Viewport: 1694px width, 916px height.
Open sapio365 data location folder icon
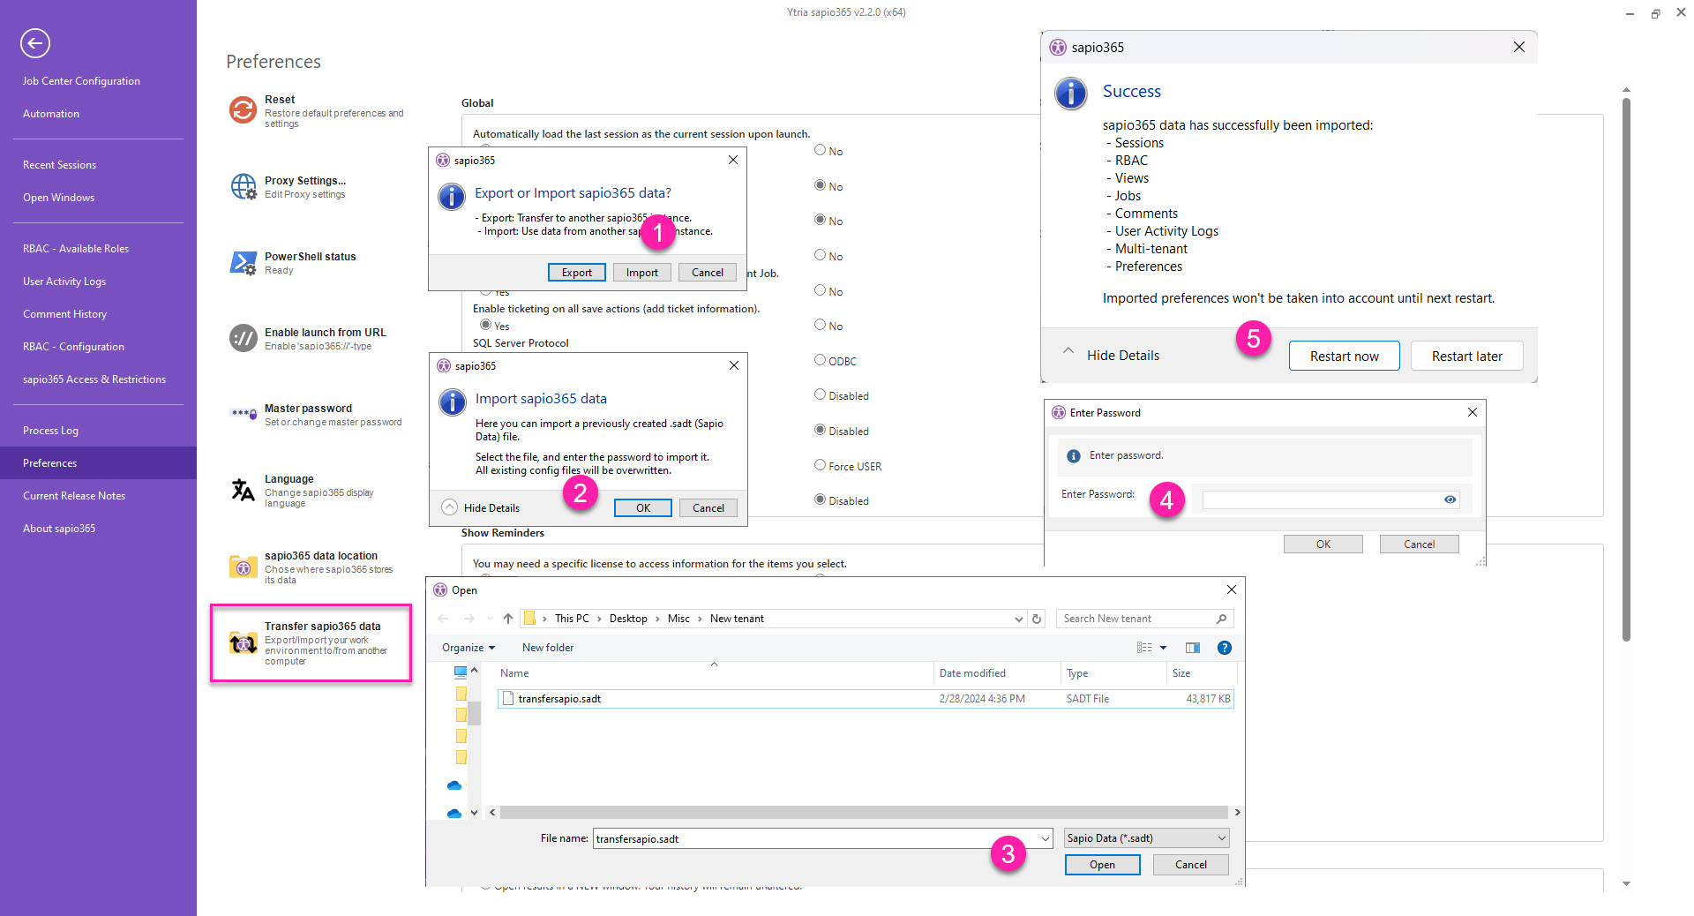243,566
